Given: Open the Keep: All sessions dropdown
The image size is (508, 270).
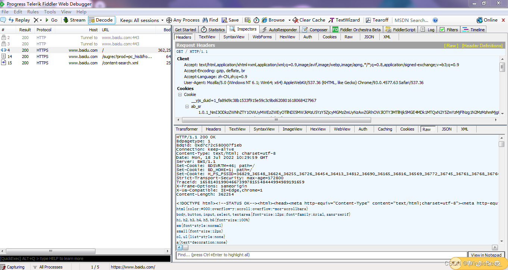Looking at the screenshot, I should [x=142, y=20].
